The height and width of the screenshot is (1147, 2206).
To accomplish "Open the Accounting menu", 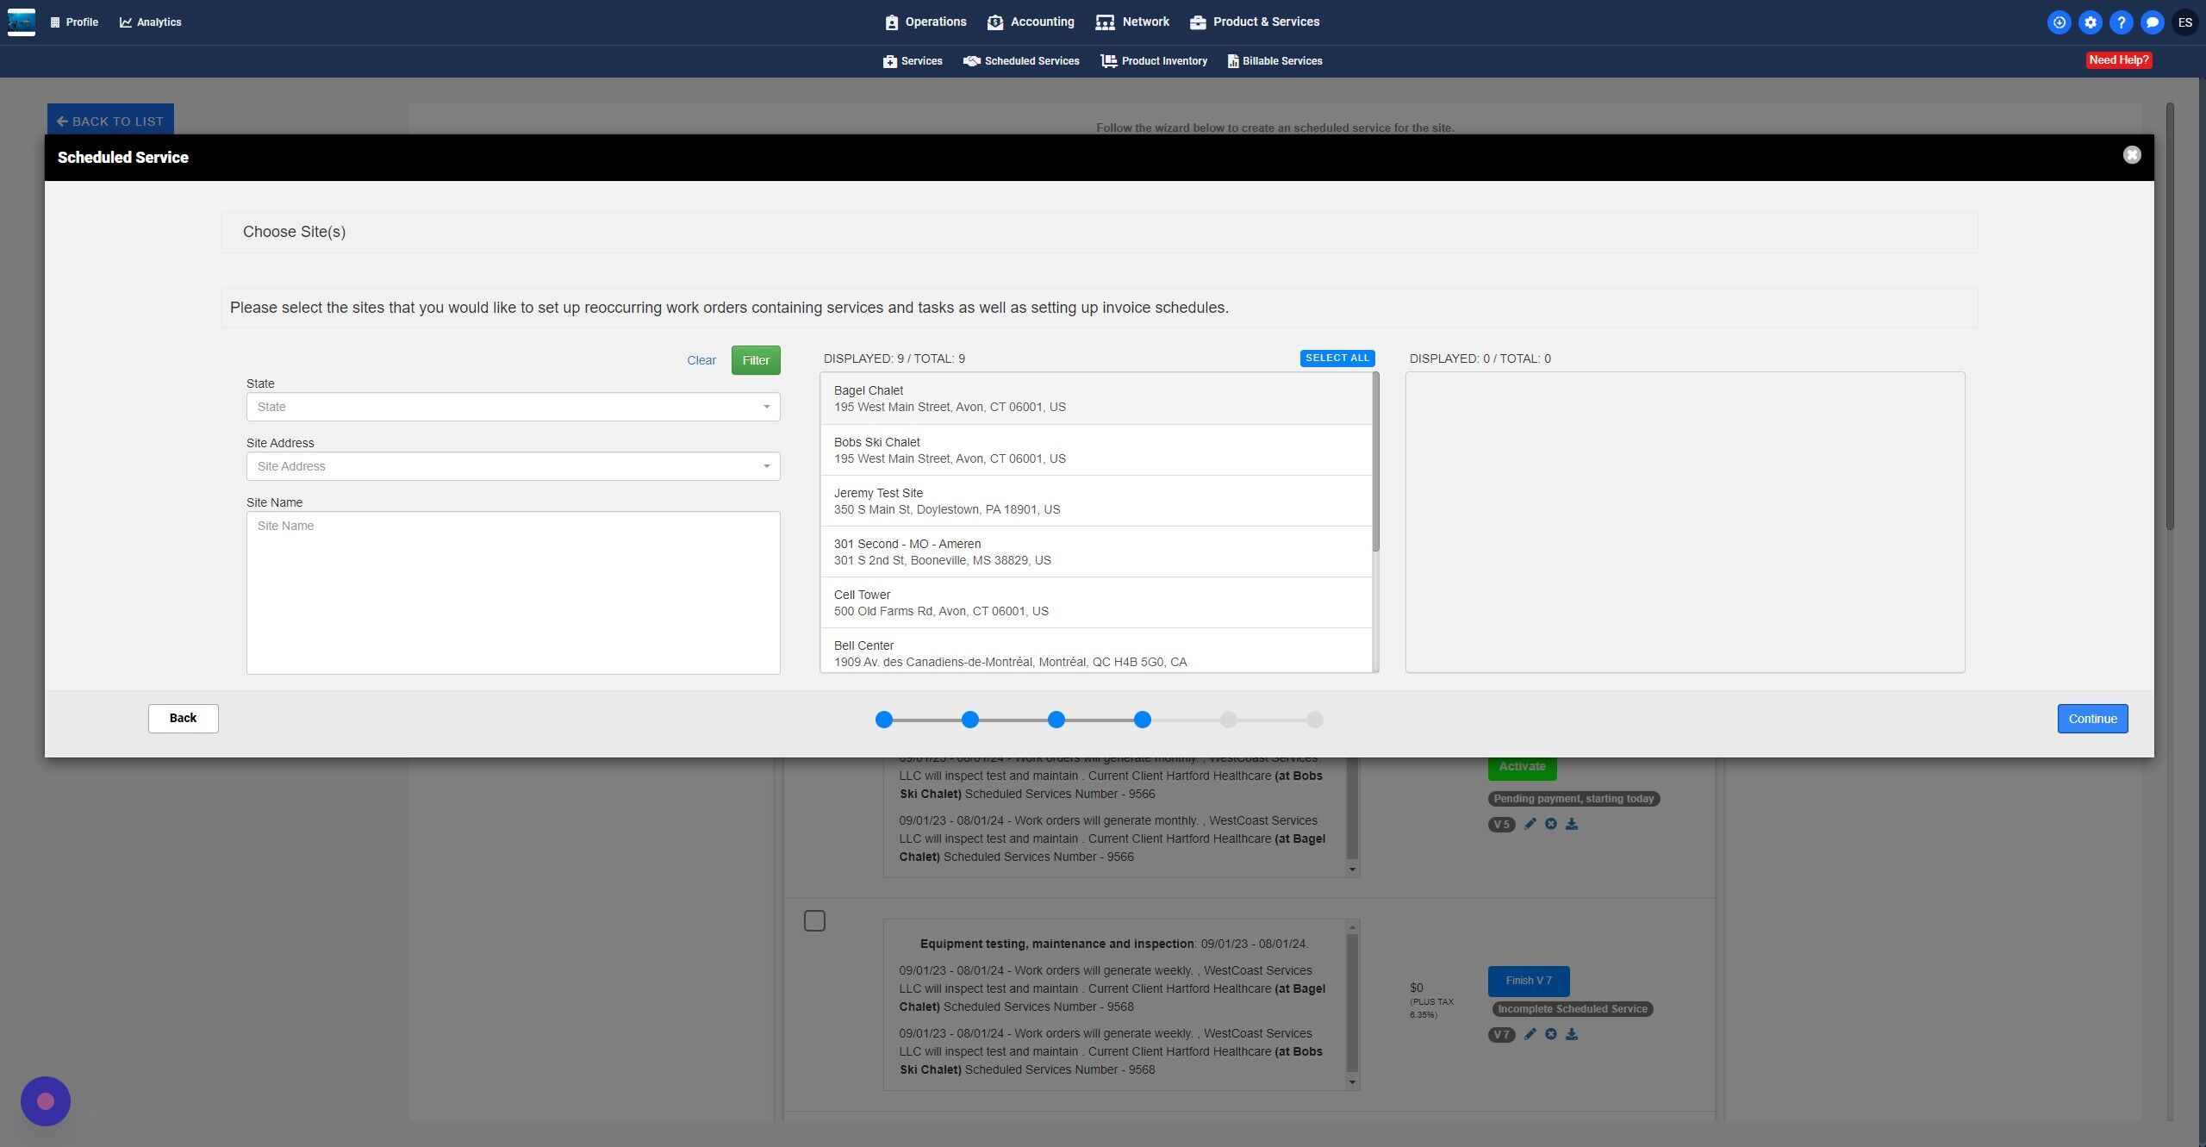I will coord(1031,22).
